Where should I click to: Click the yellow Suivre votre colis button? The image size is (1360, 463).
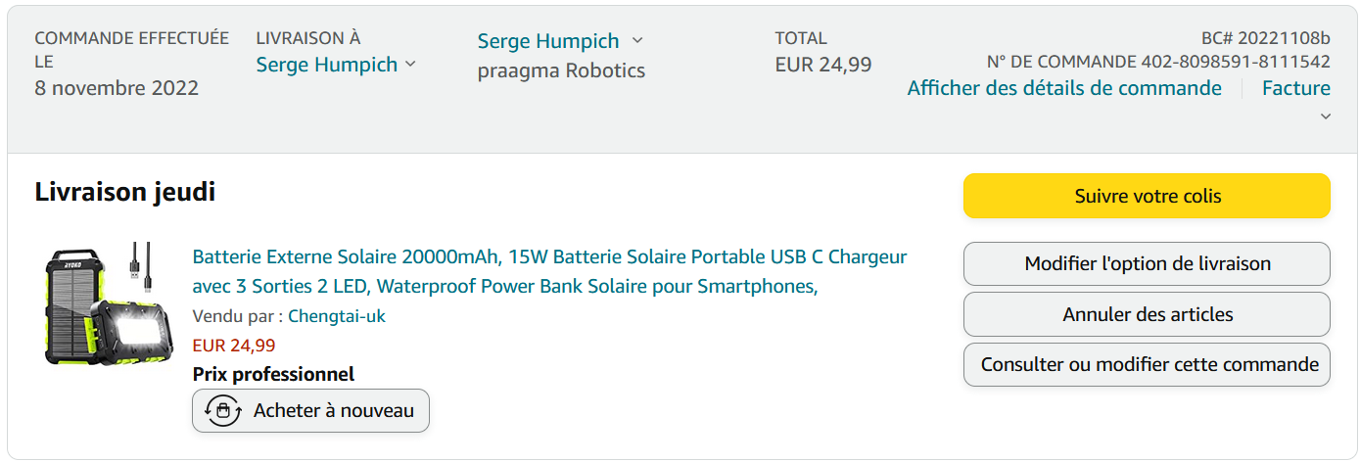(x=1147, y=196)
